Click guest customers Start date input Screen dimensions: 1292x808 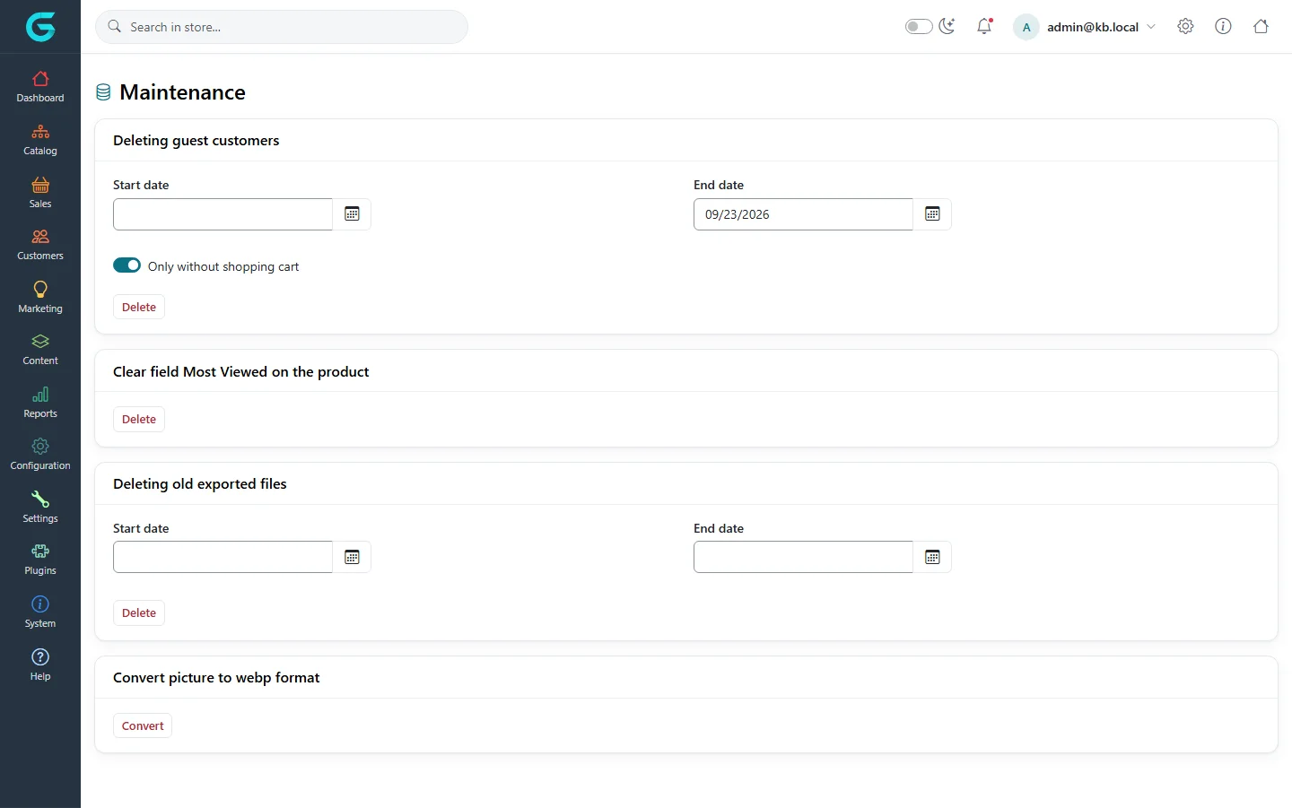(223, 214)
